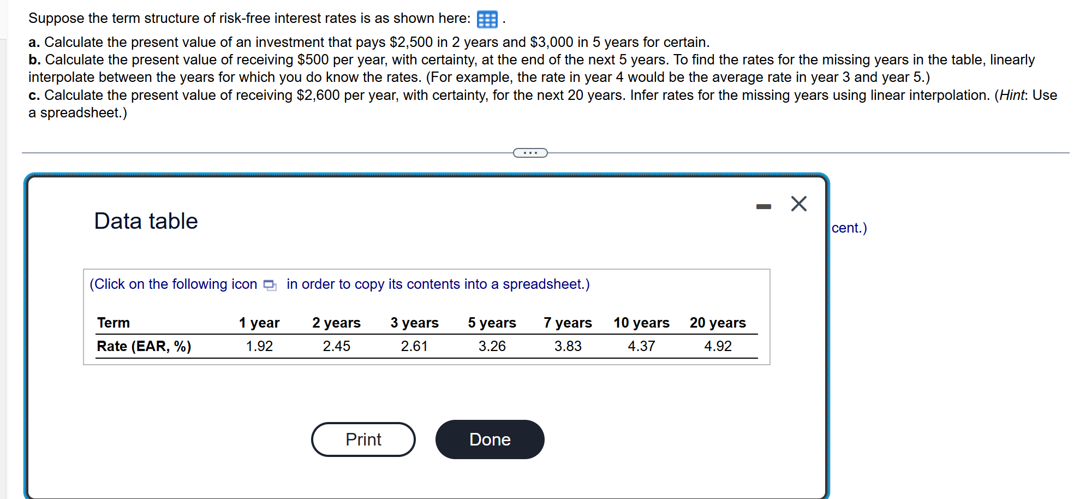Select the 1.92 rate value
This screenshot has height=499, width=1074.
(x=260, y=346)
